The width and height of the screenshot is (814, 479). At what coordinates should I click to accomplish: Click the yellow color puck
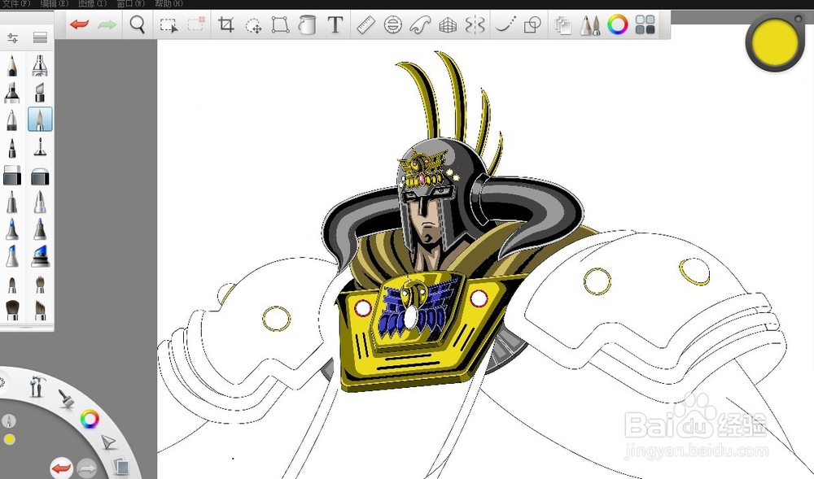click(x=775, y=42)
